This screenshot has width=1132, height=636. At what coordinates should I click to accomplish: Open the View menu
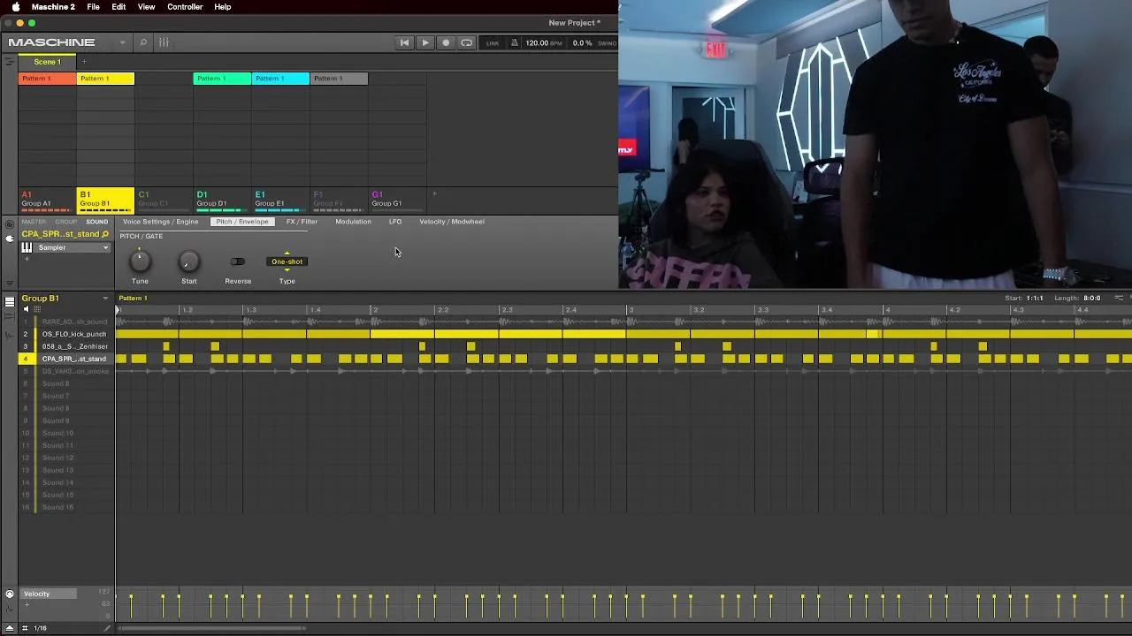pyautogui.click(x=146, y=7)
